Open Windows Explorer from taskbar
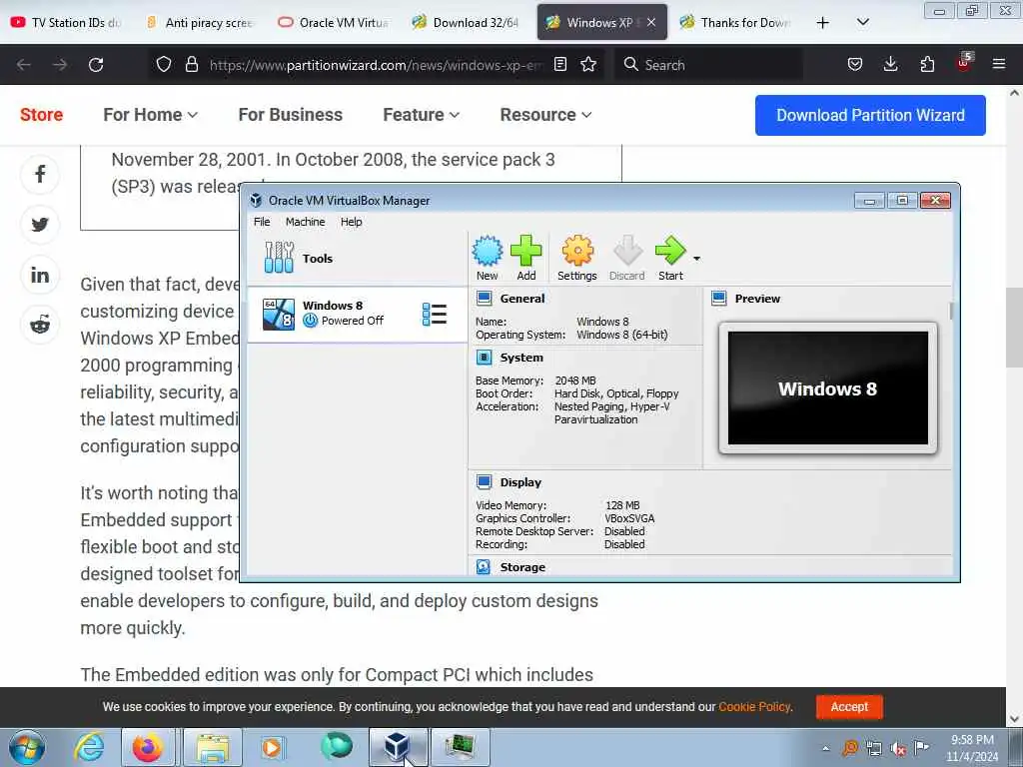Viewport: 1023px width, 767px height. [213, 747]
